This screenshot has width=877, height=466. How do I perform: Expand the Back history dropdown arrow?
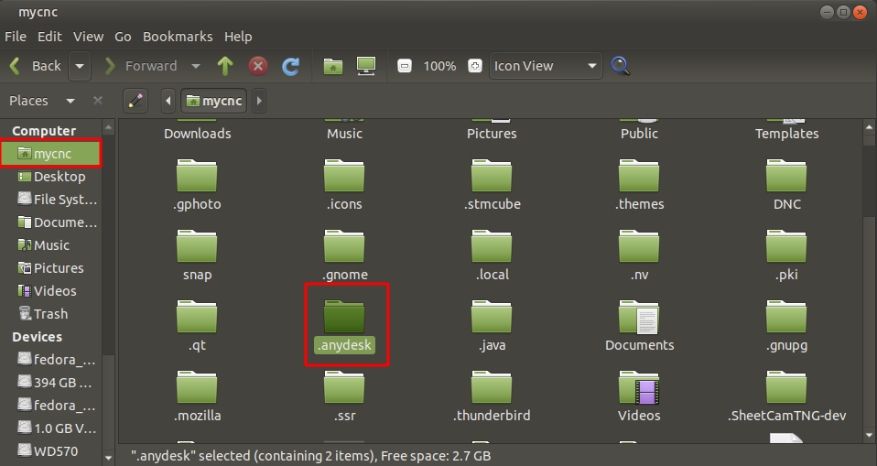(x=81, y=66)
